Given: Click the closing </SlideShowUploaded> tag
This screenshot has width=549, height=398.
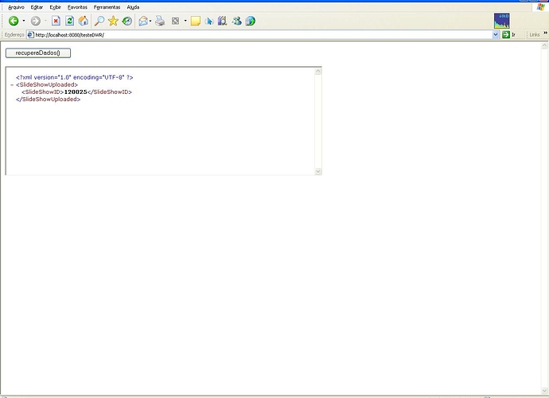Looking at the screenshot, I should point(49,99).
